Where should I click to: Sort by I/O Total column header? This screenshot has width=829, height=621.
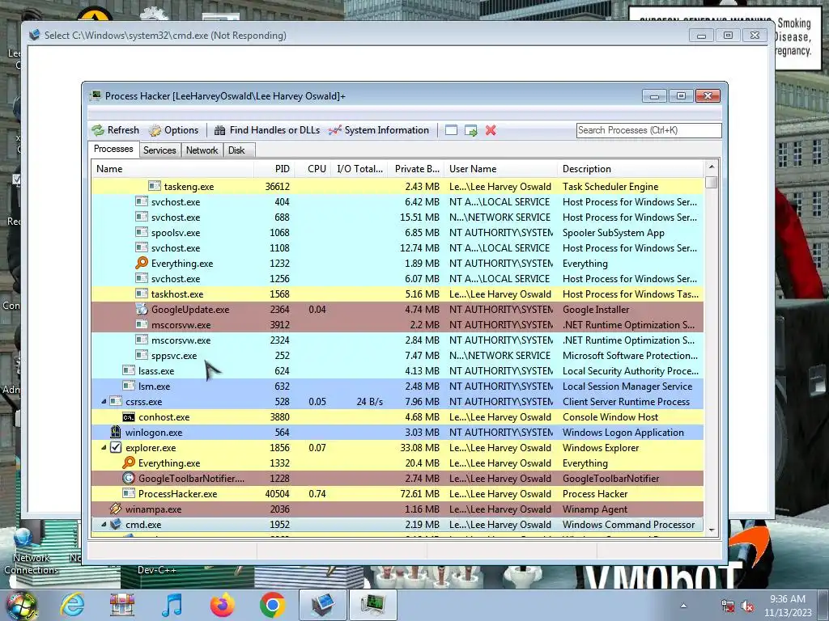tap(359, 169)
